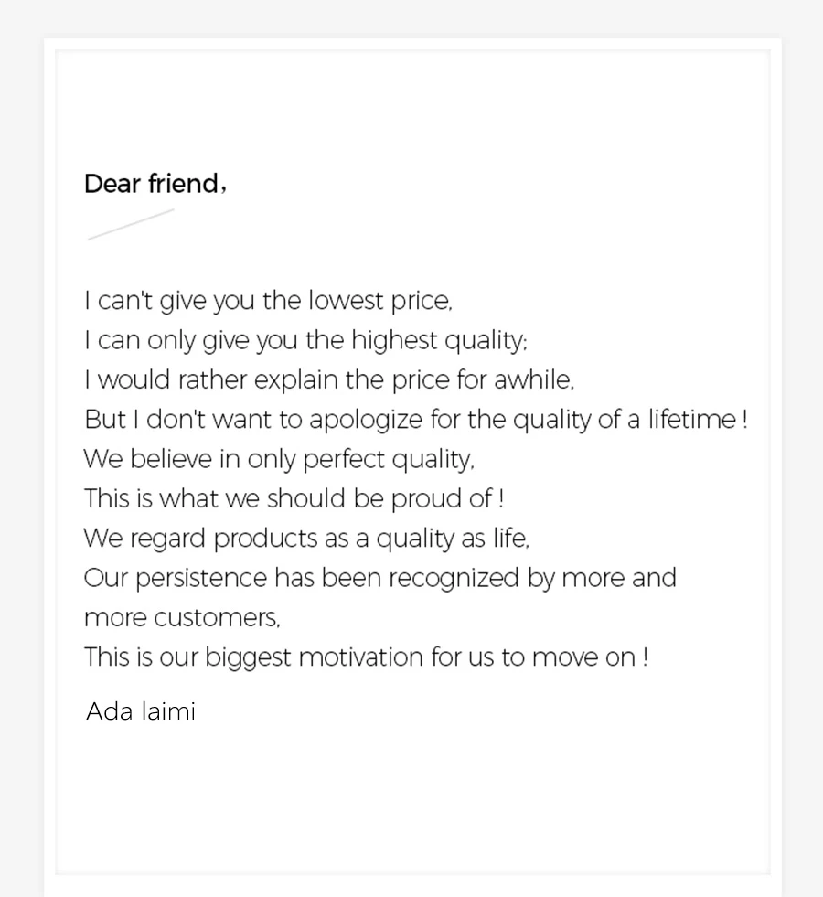The height and width of the screenshot is (897, 823).
Task: Click the "We regard products" sentence
Action: (x=306, y=539)
